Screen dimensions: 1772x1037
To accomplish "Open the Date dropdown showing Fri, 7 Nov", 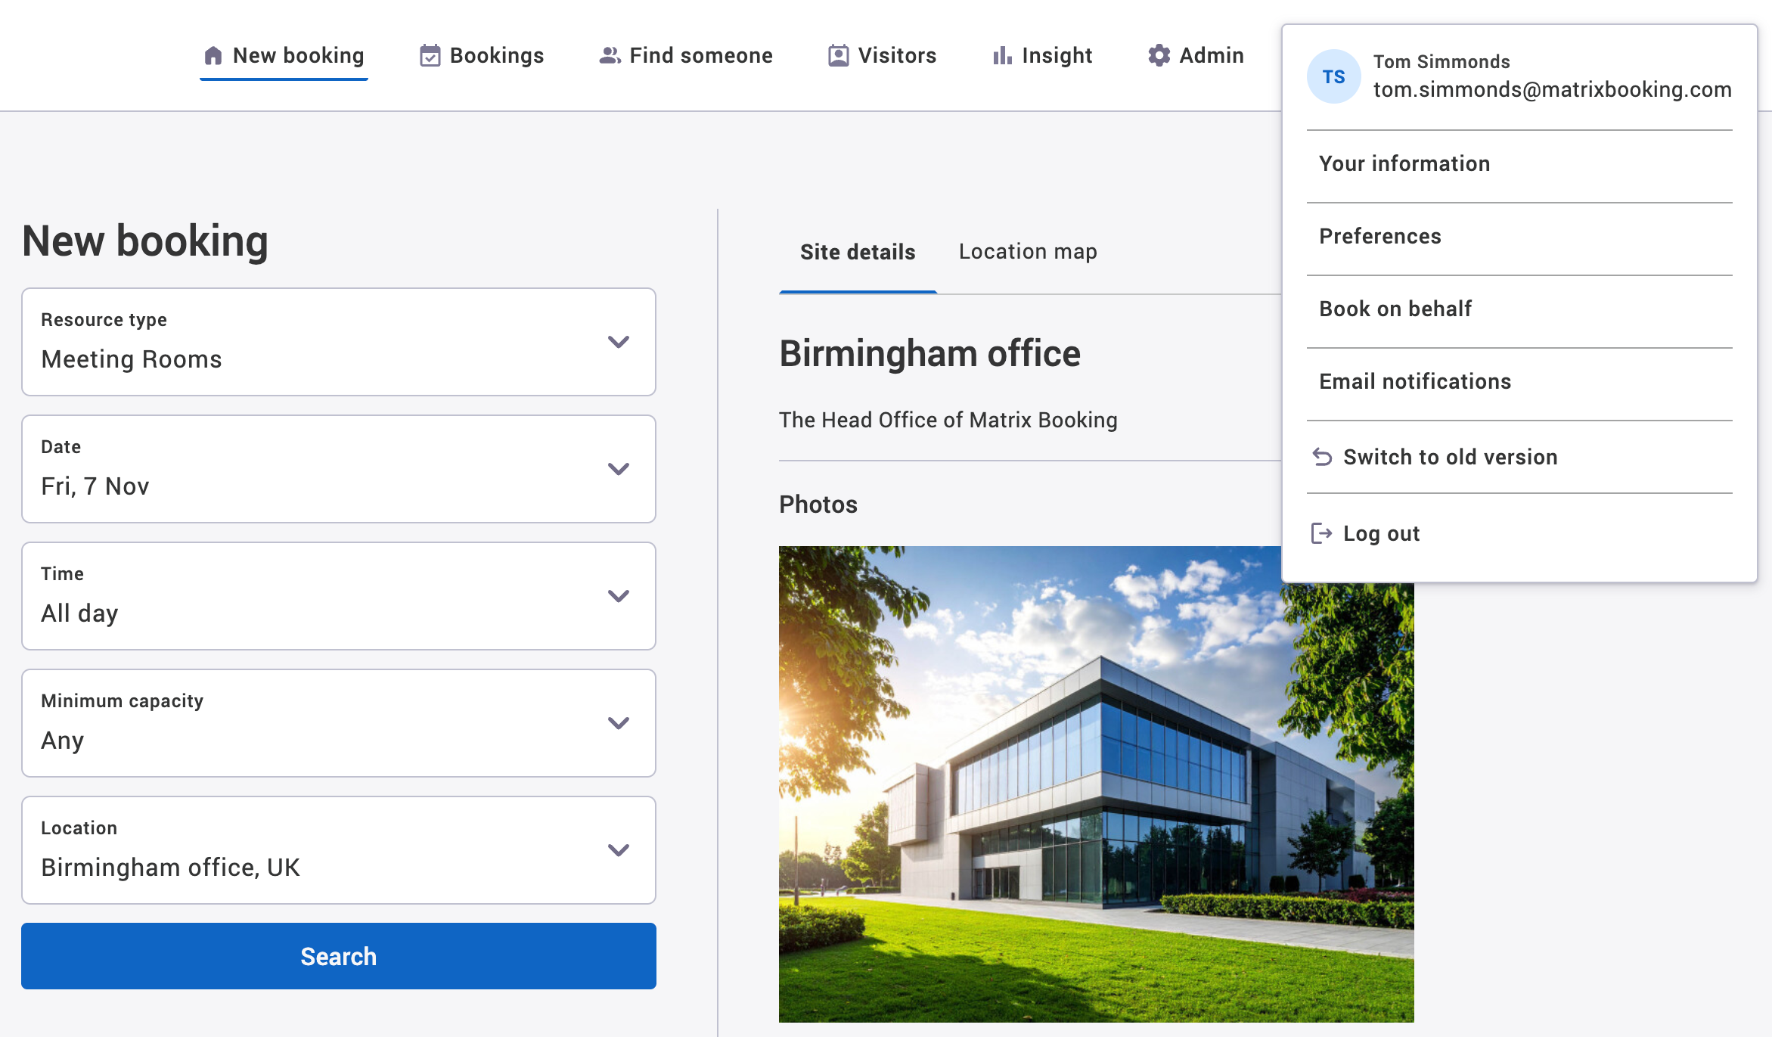I will (338, 469).
